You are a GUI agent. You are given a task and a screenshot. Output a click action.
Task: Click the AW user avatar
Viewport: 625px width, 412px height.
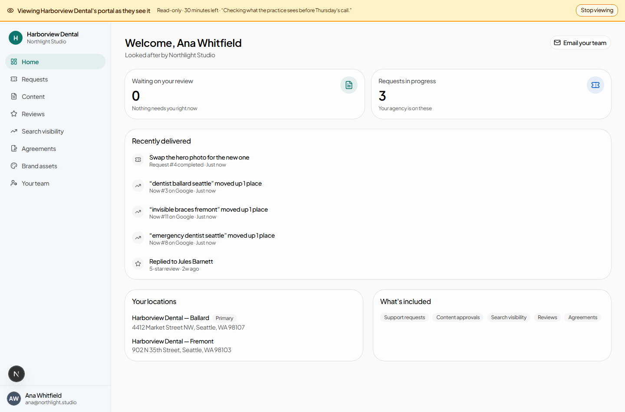click(14, 399)
